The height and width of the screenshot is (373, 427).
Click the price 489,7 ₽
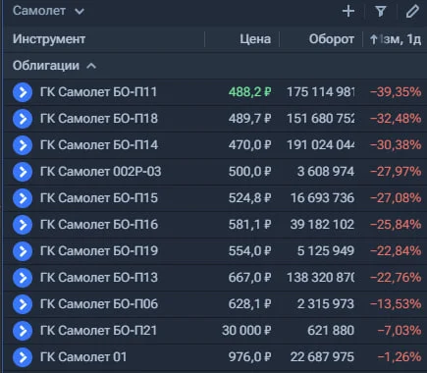click(x=250, y=119)
